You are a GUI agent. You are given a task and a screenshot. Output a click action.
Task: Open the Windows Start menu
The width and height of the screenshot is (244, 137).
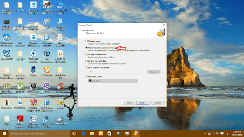4,134
